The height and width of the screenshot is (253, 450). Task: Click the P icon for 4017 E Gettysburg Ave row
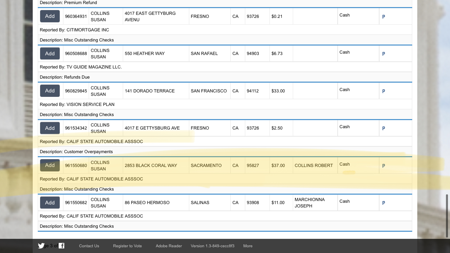click(384, 128)
